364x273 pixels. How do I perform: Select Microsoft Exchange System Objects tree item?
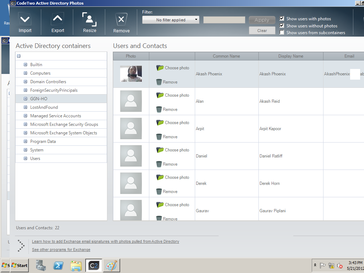[x=64, y=133]
